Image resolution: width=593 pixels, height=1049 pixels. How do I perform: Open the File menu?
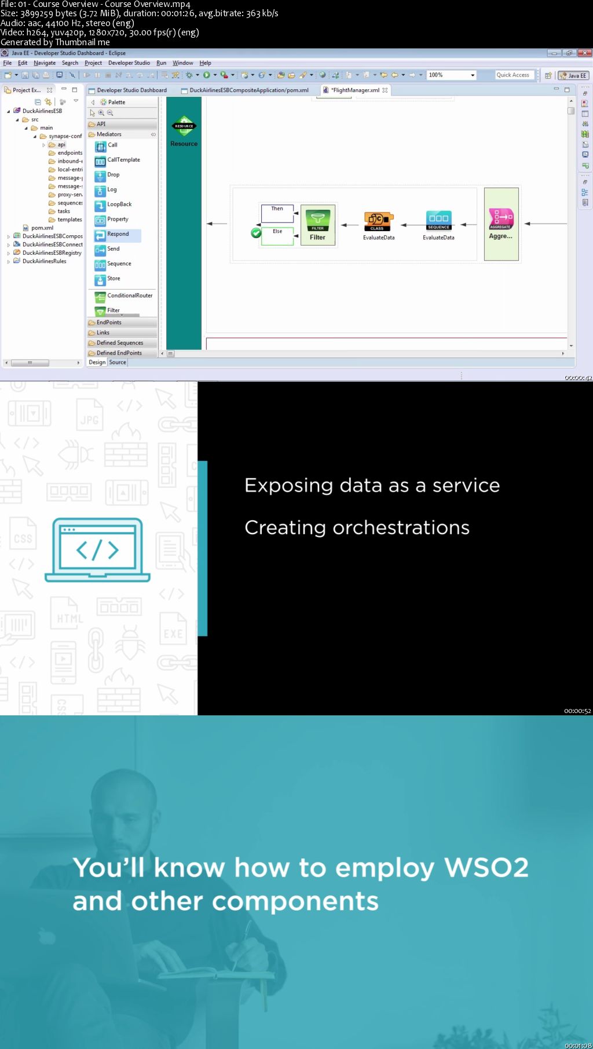[8, 63]
